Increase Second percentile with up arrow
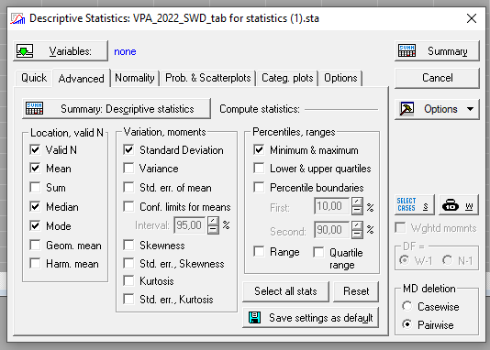490x350 pixels. (357, 225)
